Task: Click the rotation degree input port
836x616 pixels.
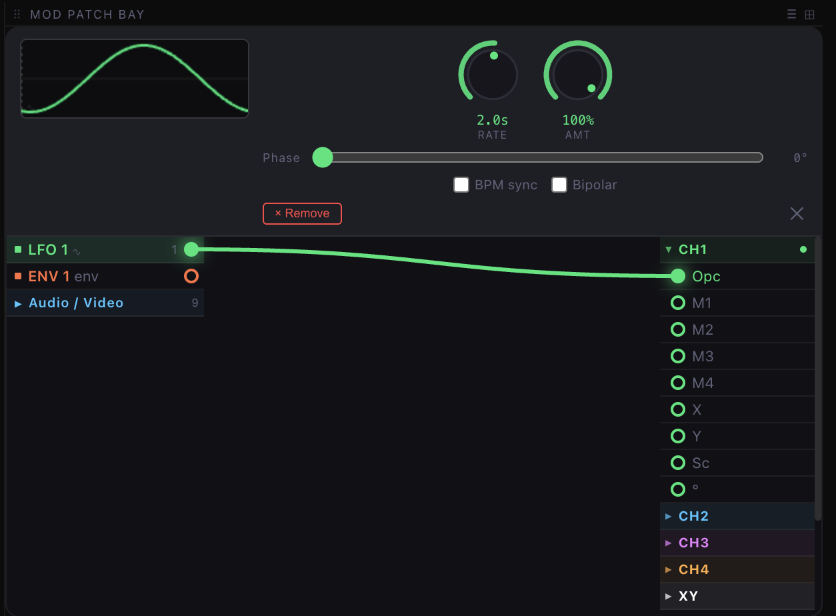Action: point(678,489)
